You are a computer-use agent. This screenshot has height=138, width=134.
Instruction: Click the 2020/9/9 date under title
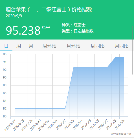(x=14, y=16)
